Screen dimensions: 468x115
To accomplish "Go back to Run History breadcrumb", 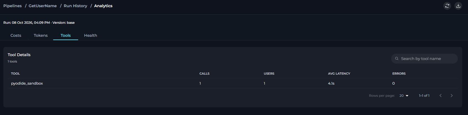I will [75, 6].
